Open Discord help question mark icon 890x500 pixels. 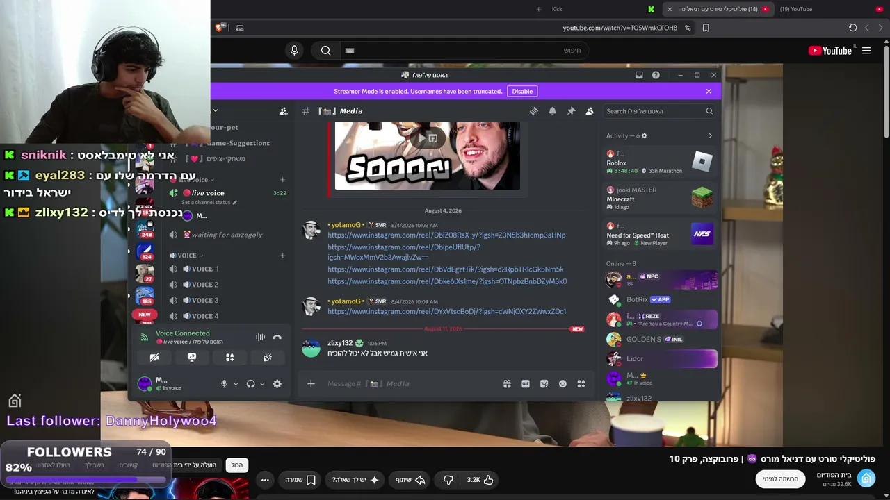coord(656,75)
